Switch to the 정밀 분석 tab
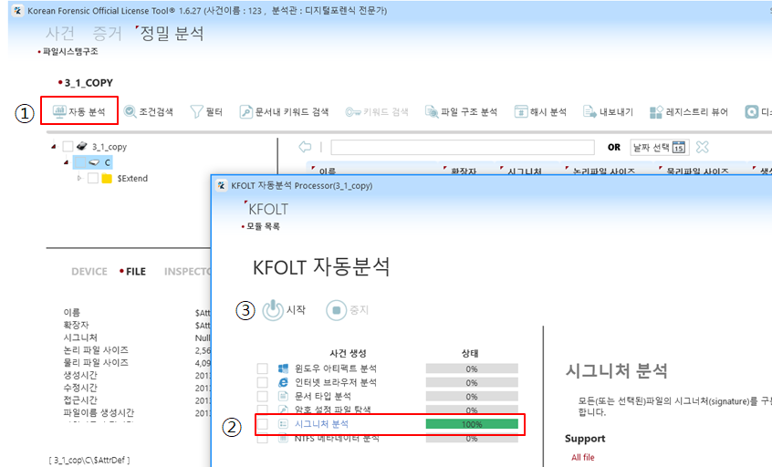Screen dimensions: 772x467 click(x=172, y=33)
